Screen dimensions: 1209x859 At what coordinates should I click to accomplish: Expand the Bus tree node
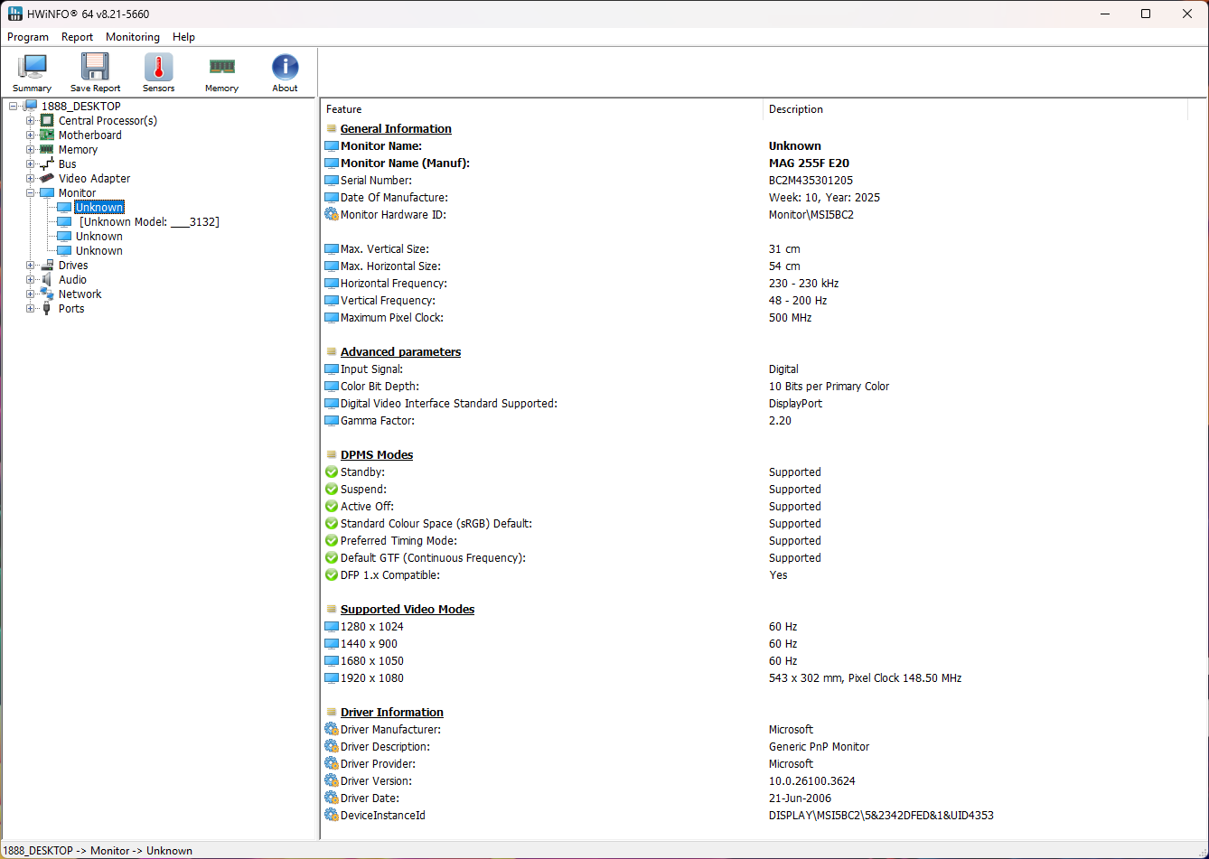pyautogui.click(x=31, y=164)
